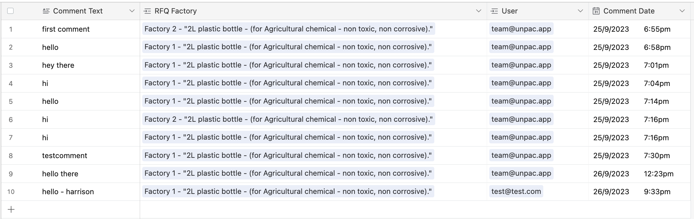
Task: Toggle the select-all rows checkbox
Action: [10, 11]
